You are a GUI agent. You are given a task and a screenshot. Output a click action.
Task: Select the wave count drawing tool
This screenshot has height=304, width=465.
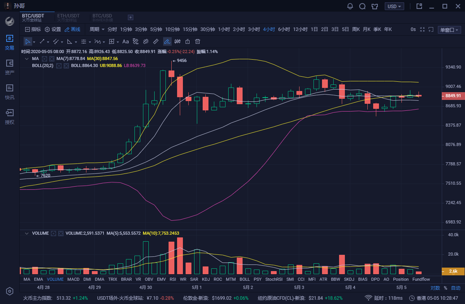97,41
